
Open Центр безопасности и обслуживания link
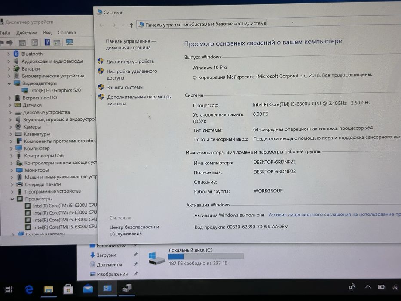pos(134,230)
